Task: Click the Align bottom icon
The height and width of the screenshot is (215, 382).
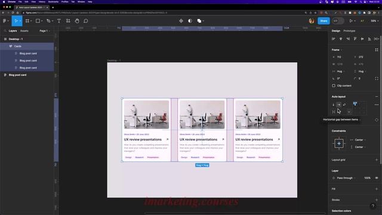Action: pyautogui.click(x=369, y=39)
